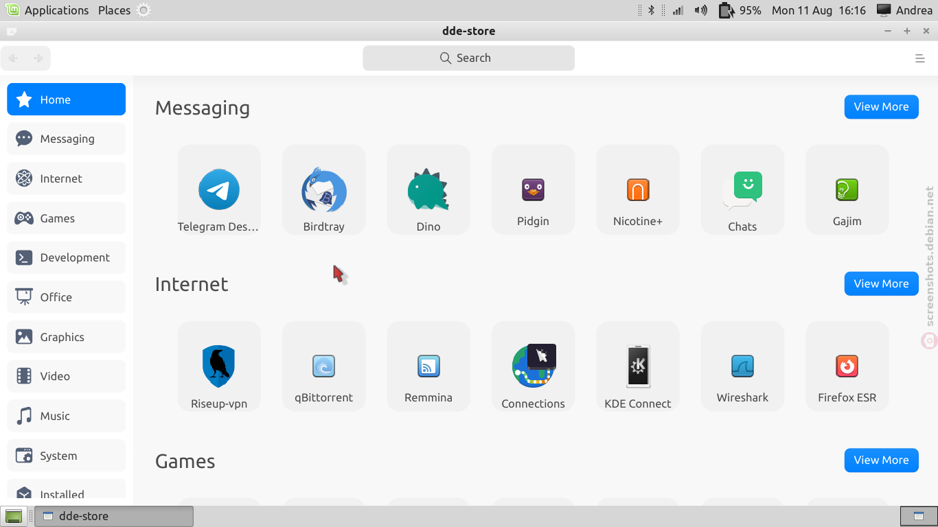Open the hamburger menu in header
The width and height of the screenshot is (938, 527).
point(920,58)
